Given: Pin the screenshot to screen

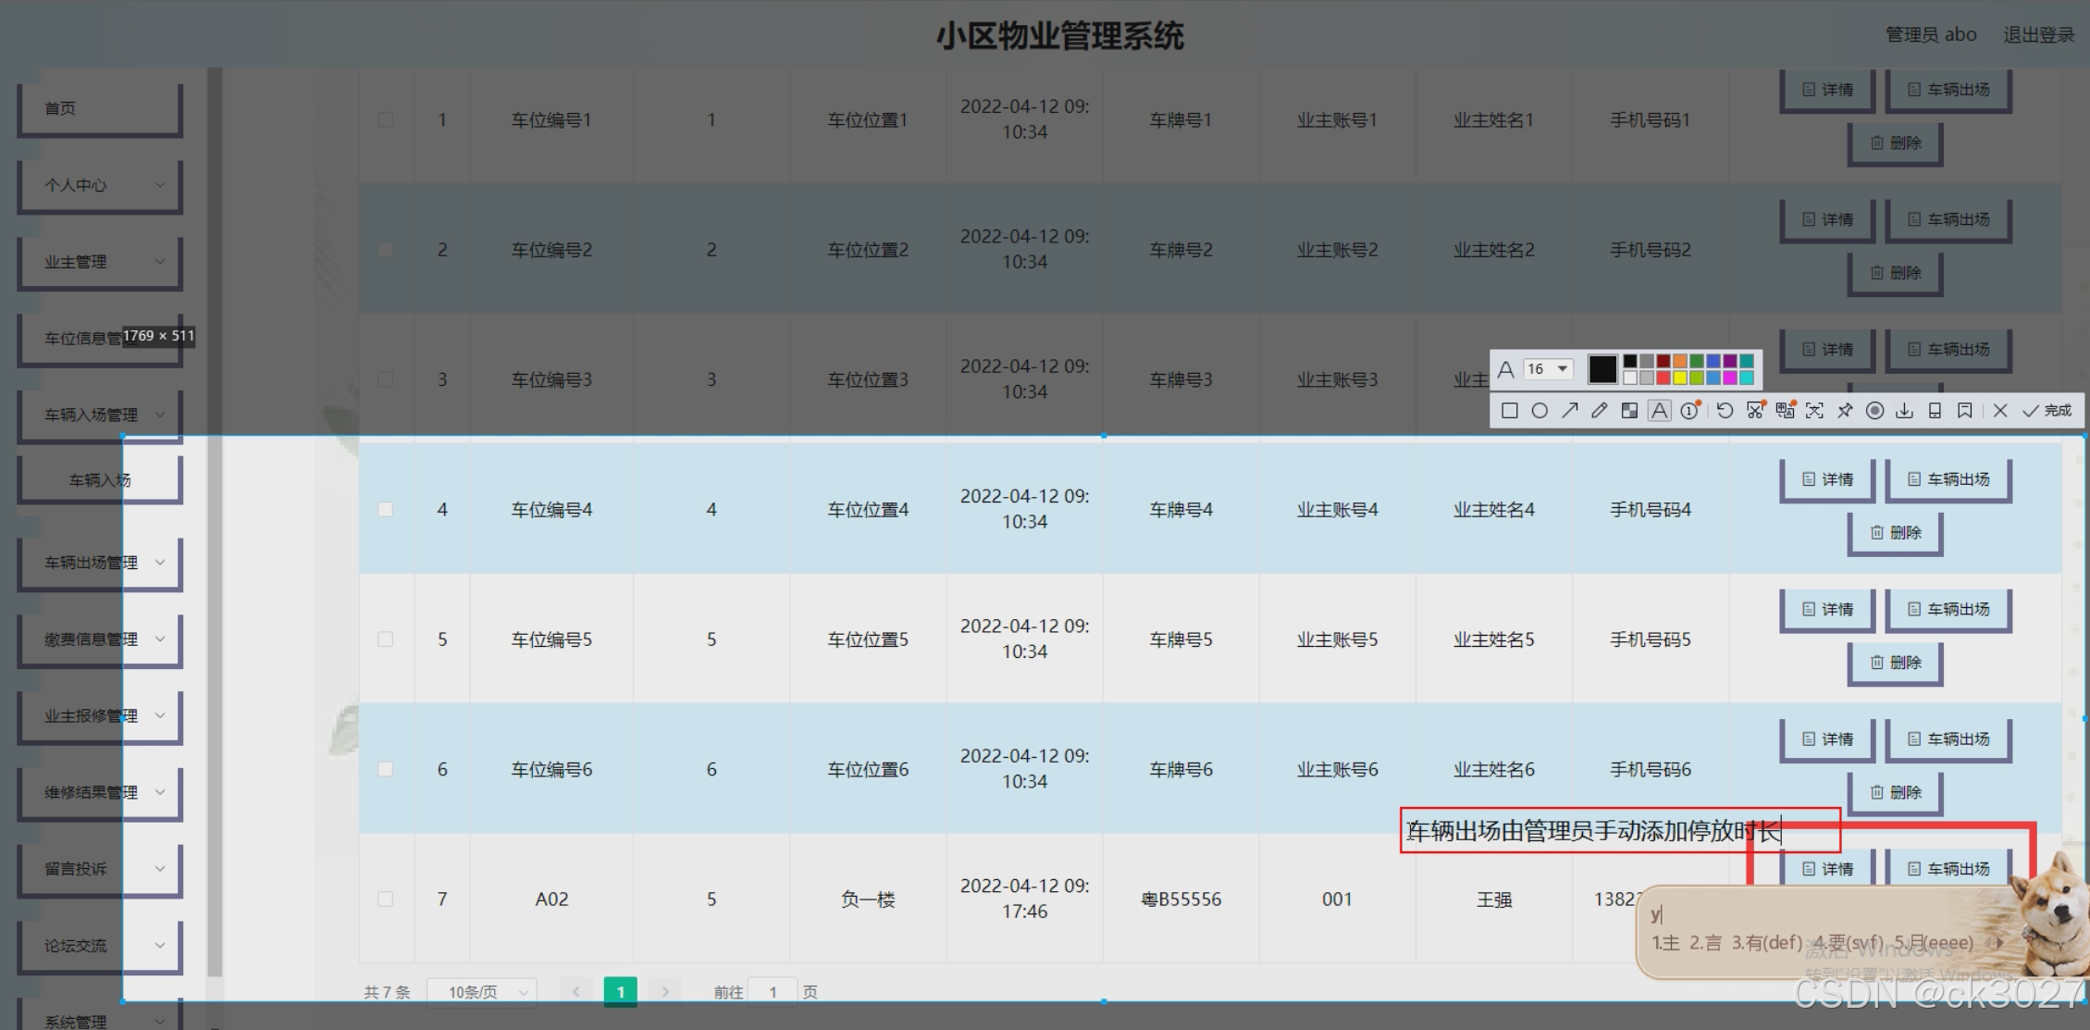Looking at the screenshot, I should [x=1845, y=411].
